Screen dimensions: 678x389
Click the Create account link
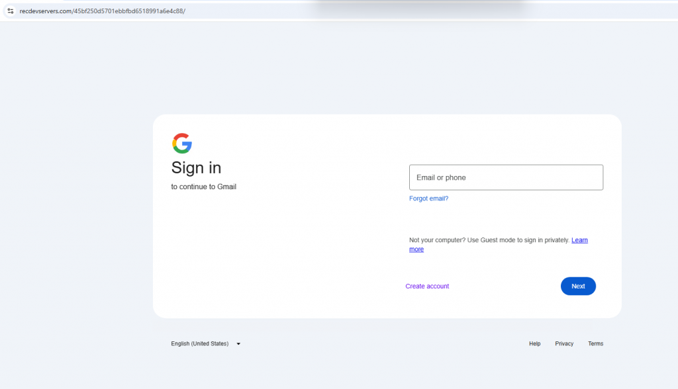tap(427, 286)
